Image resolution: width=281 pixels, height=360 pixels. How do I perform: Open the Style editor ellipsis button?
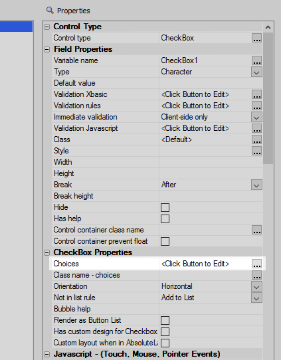(256, 151)
